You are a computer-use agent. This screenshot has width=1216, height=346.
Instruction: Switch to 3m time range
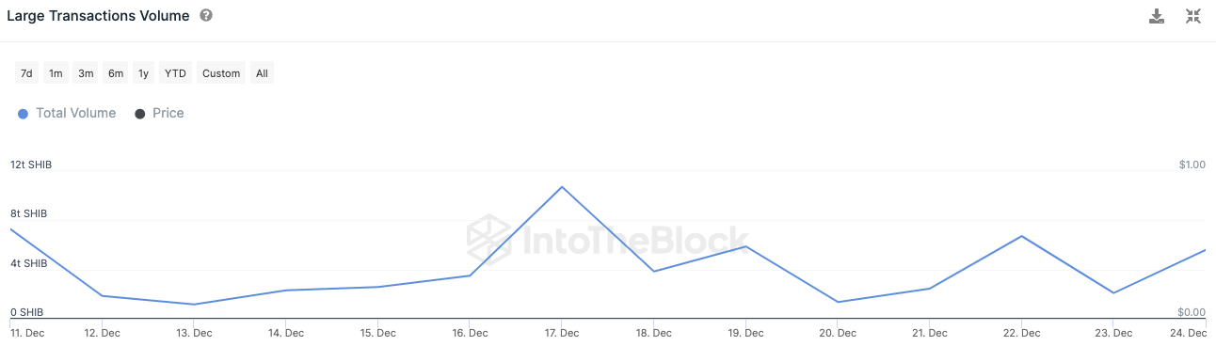pyautogui.click(x=86, y=73)
